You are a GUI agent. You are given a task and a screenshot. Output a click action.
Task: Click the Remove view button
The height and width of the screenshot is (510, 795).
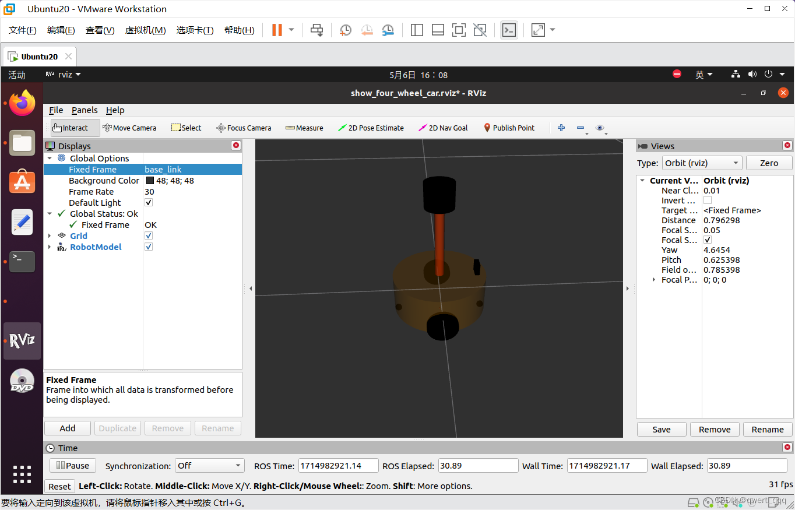[x=715, y=429]
